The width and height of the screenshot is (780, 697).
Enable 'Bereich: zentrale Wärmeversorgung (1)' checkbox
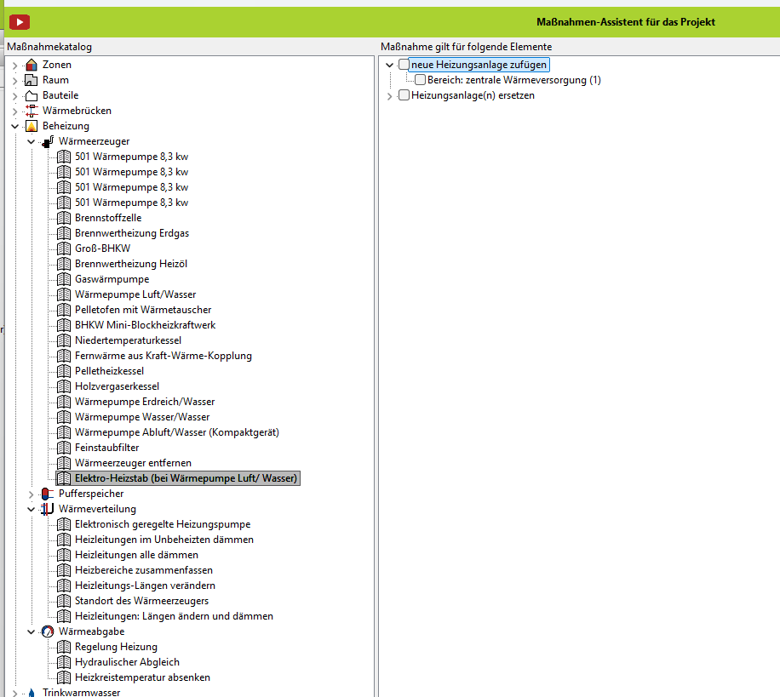tap(420, 80)
